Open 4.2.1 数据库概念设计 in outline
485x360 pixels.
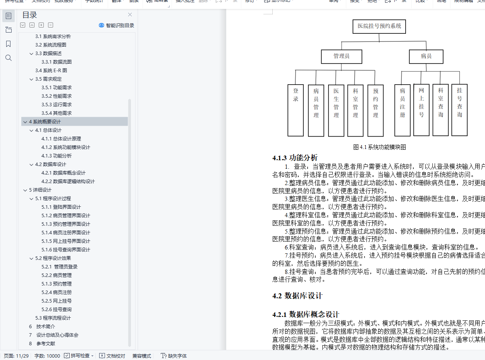tap(64, 173)
